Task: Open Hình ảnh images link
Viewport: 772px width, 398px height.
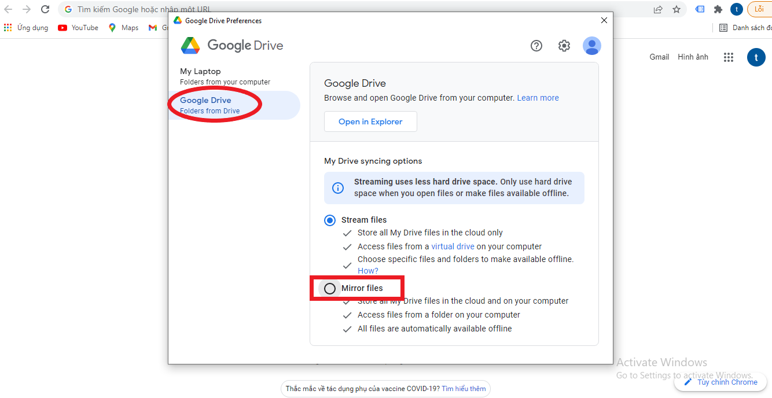Action: pyautogui.click(x=693, y=57)
